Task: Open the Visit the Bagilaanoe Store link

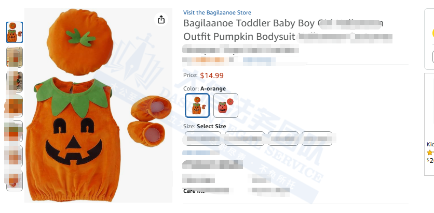Action: pyautogui.click(x=217, y=13)
